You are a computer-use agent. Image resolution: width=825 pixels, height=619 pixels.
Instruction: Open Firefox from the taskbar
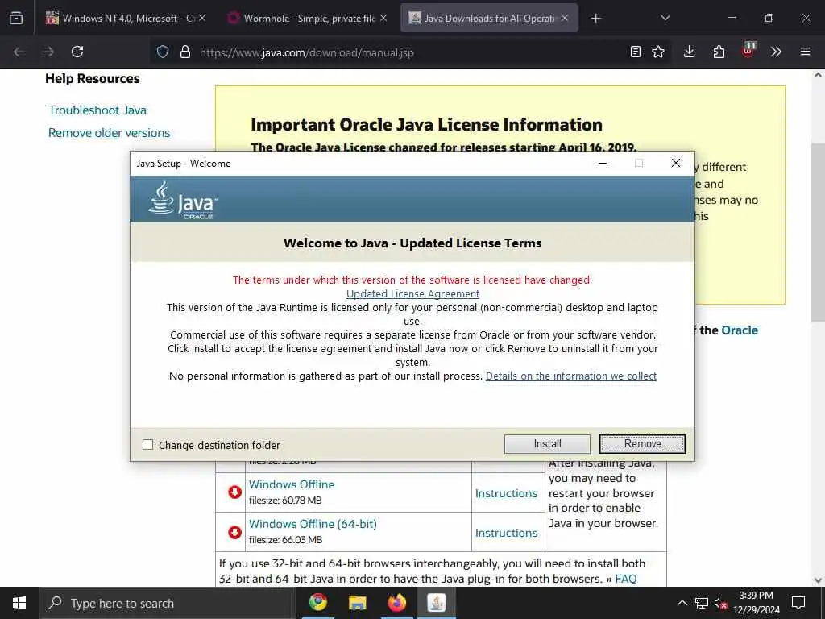(396, 602)
